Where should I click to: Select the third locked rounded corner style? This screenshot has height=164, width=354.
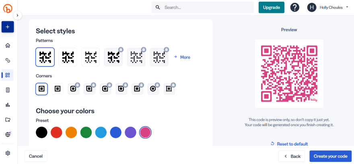point(73,89)
